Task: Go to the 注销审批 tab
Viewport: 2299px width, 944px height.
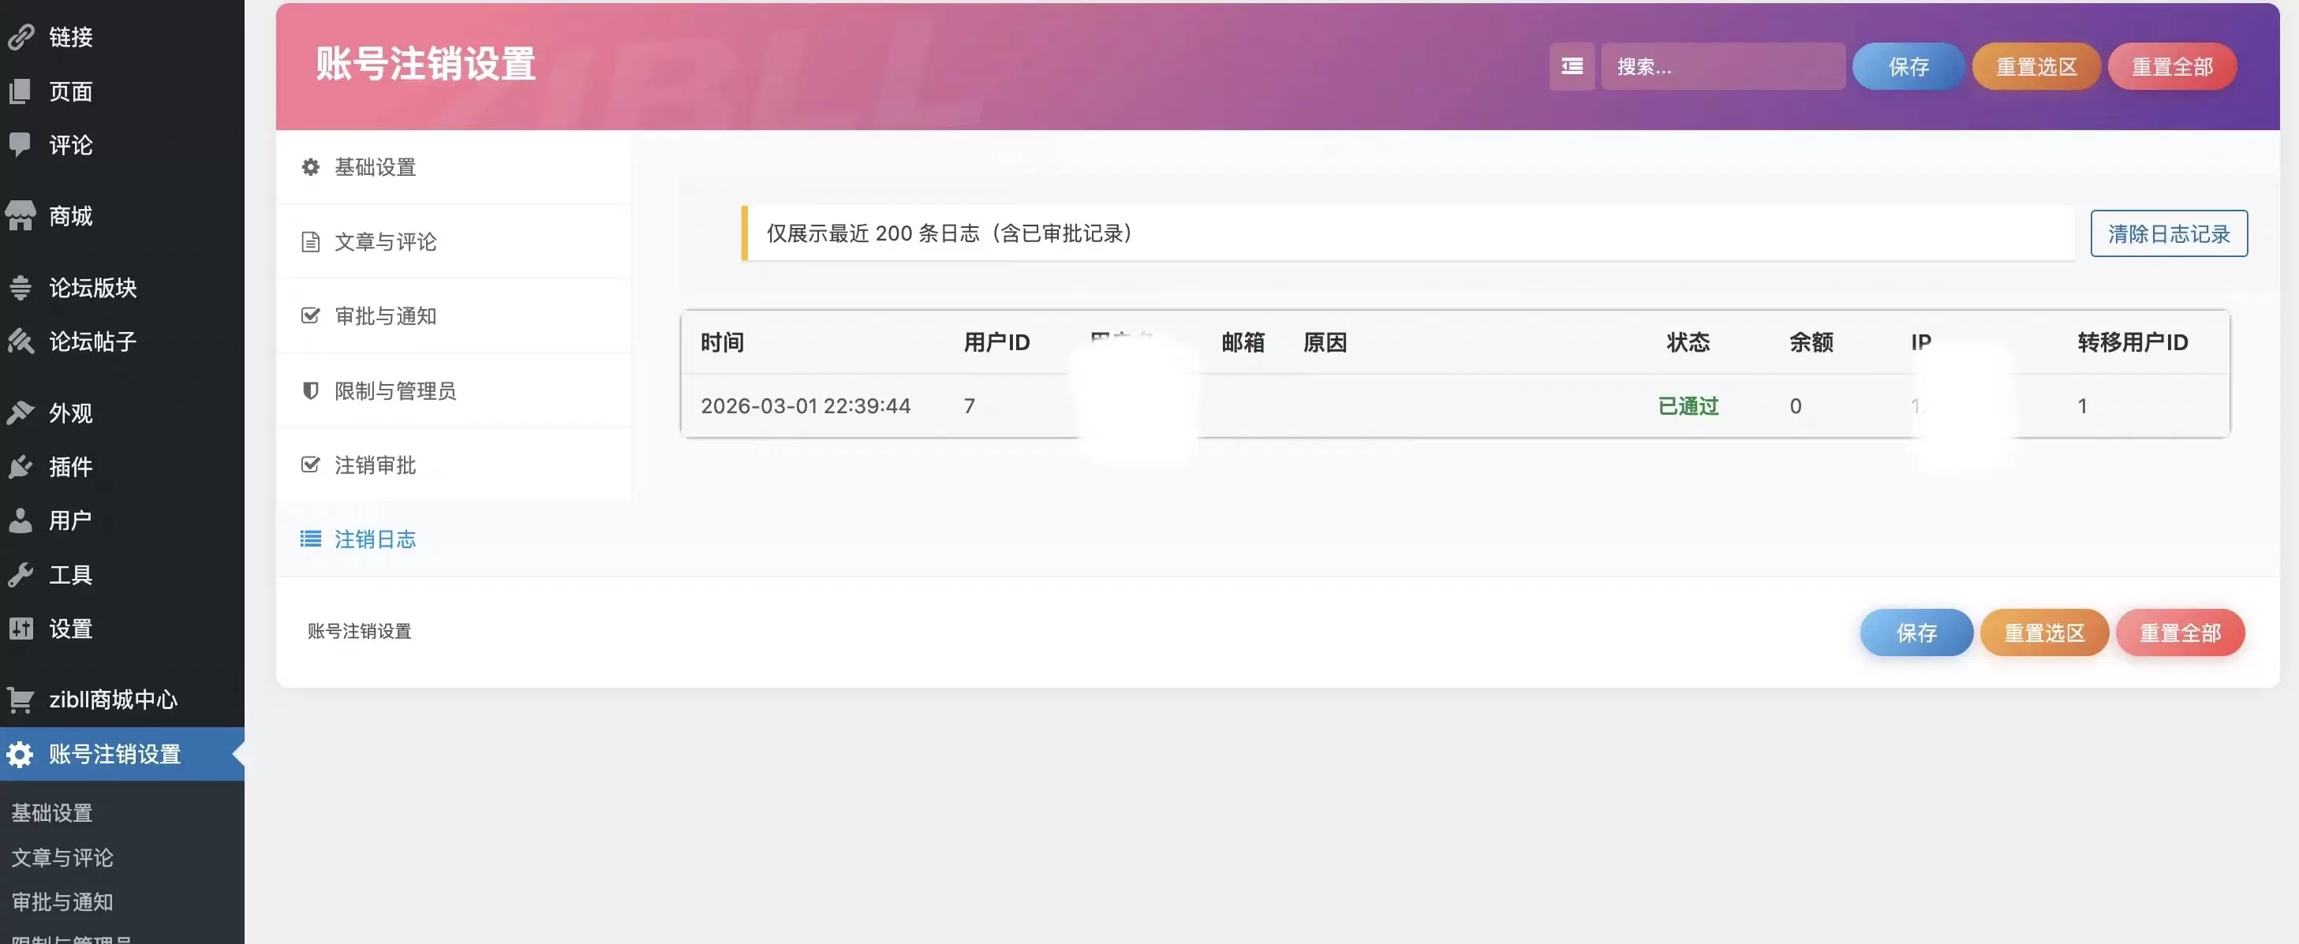Action: 375,465
